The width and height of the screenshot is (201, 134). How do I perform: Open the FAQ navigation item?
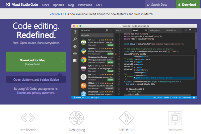coord(99,5)
